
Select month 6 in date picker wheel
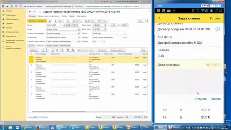[x=181, y=117]
